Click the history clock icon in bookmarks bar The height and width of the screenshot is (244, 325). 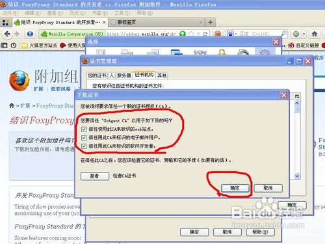[14, 46]
